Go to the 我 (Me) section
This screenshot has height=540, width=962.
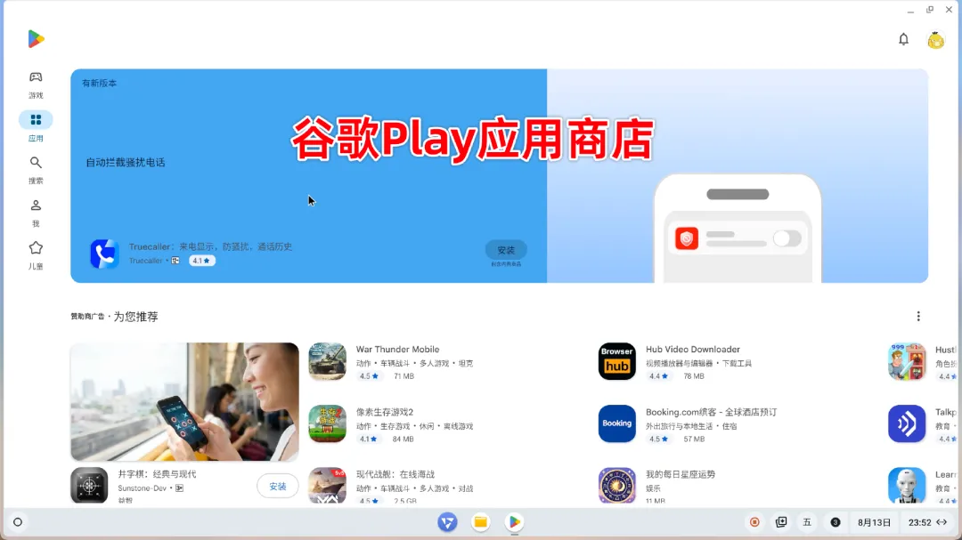click(x=36, y=213)
